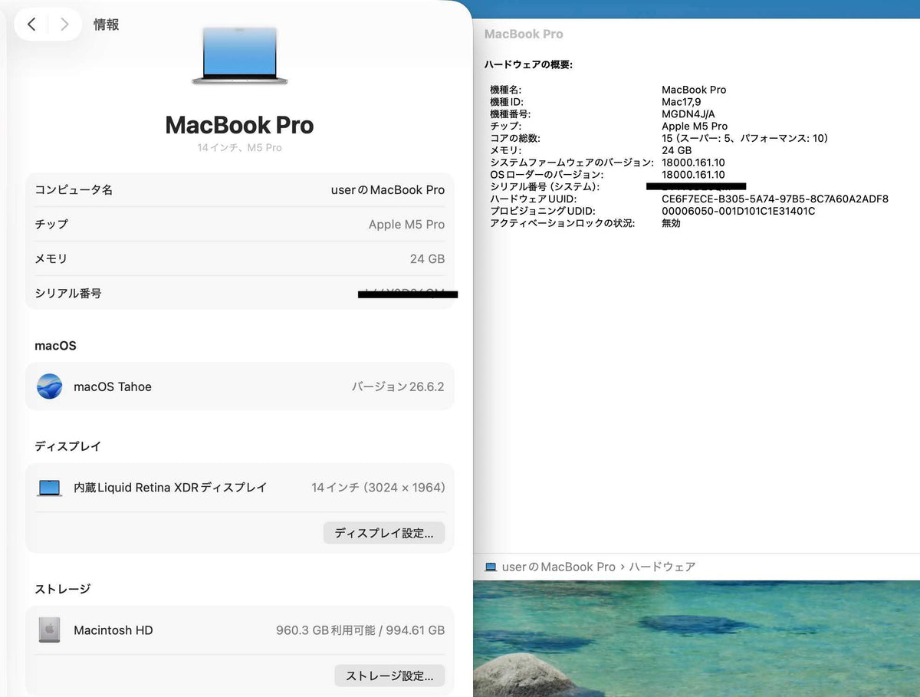Screen dimensions: 920x697
Task: Click the MacBook Pro laptop image at top
Action: click(239, 56)
